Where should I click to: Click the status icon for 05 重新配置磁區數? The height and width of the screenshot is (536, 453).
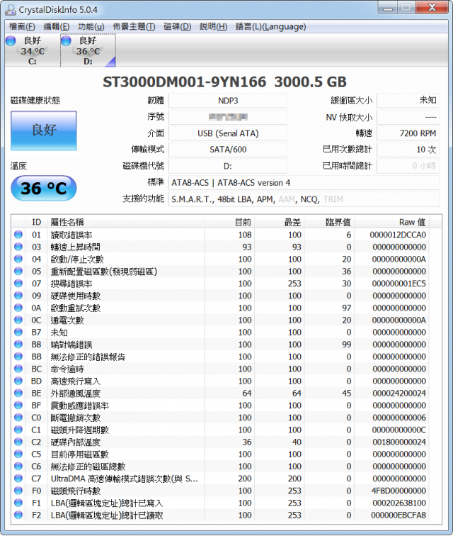pyautogui.click(x=18, y=271)
